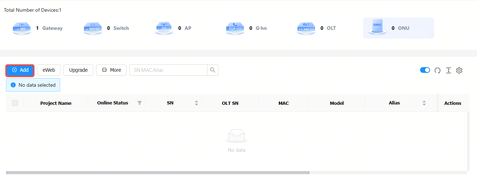Select the Gateway device type icon

(x=21, y=28)
